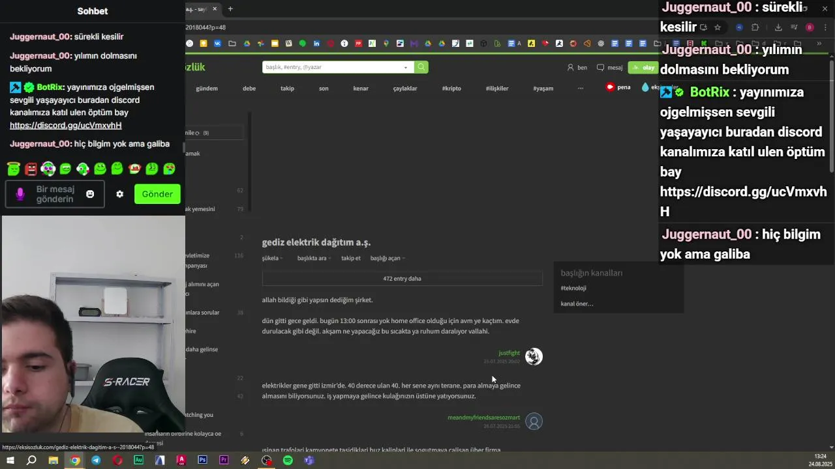Image resolution: width=835 pixels, height=469 pixels.
Task: Open the '#ilişkiler' channel
Action: [x=497, y=89]
